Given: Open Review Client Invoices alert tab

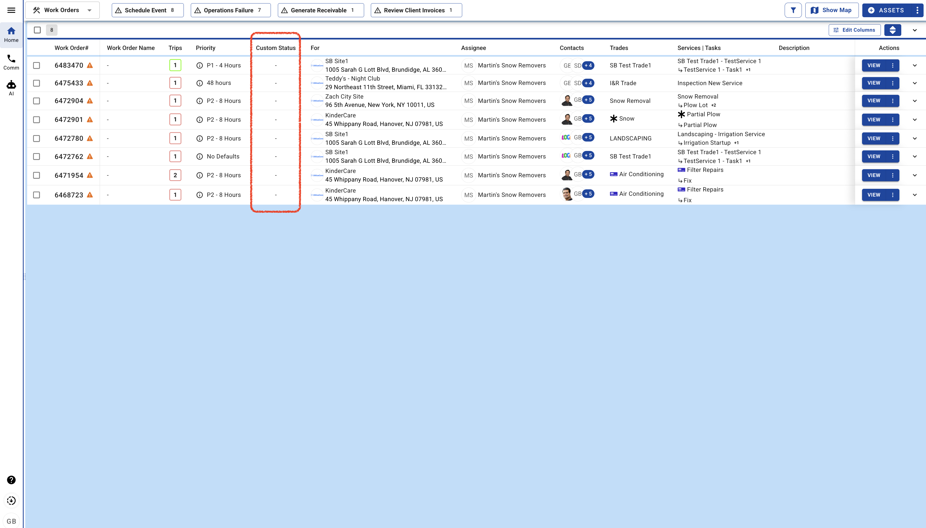Looking at the screenshot, I should coord(416,10).
